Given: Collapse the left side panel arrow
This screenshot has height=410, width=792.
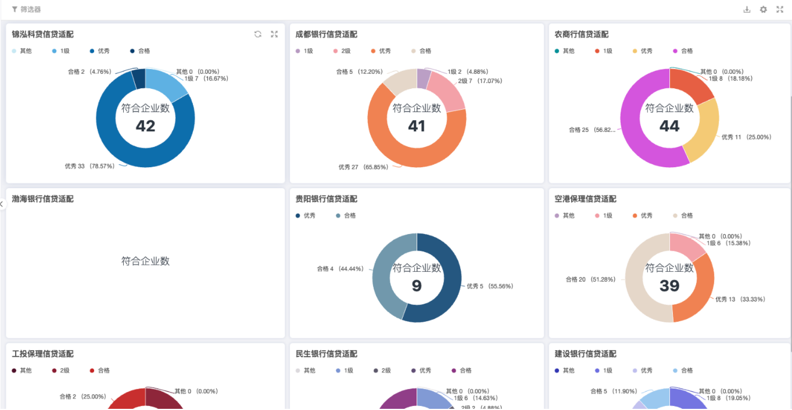Looking at the screenshot, I should (2, 204).
